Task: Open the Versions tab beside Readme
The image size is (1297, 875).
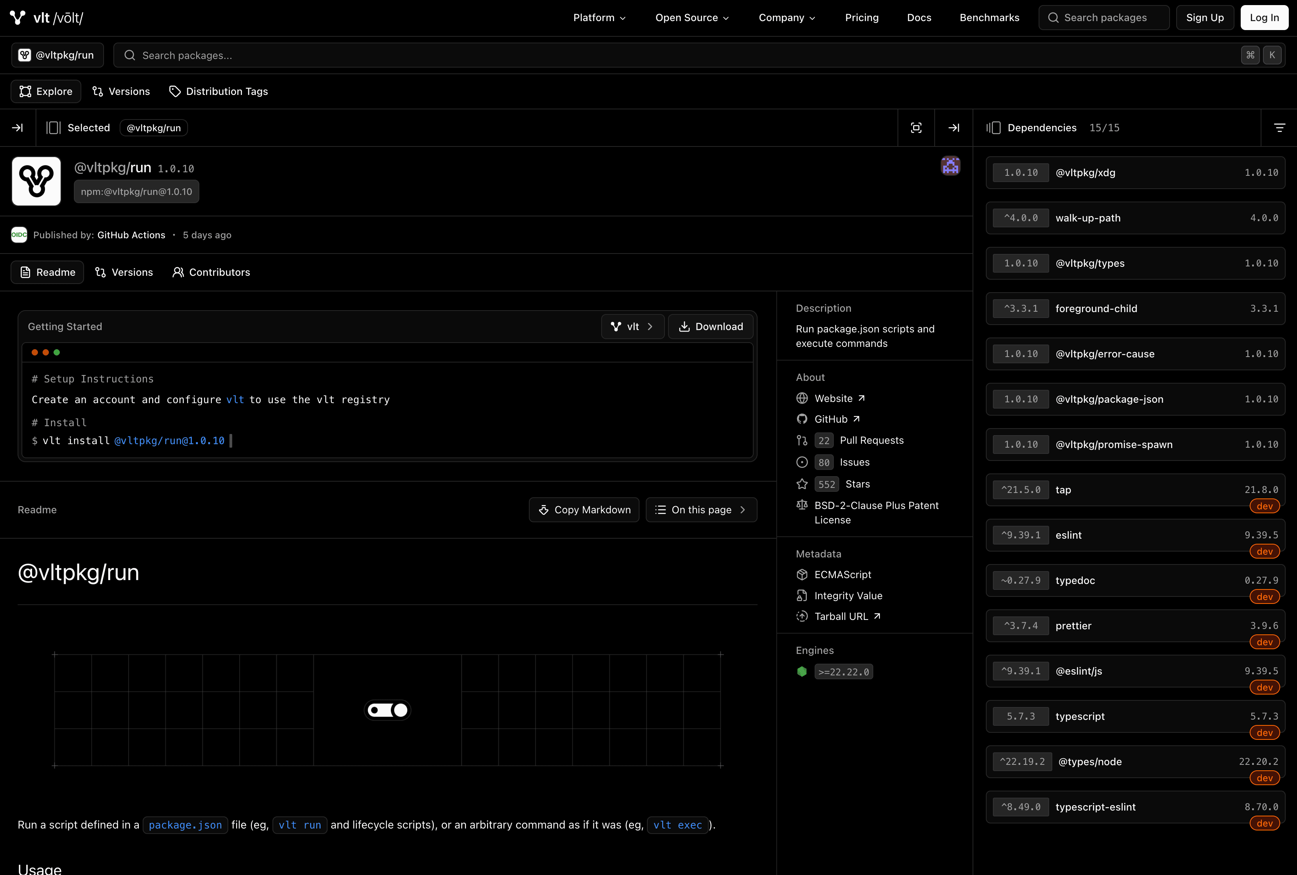Action: 124,272
